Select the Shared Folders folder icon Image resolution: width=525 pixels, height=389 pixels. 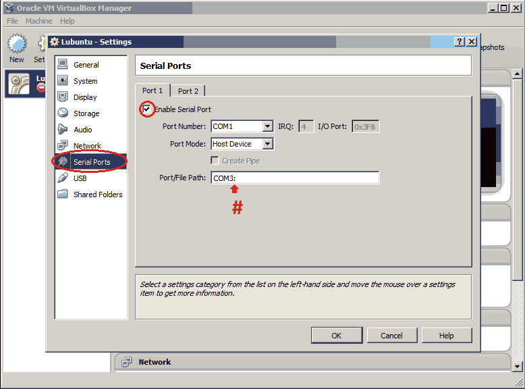[x=63, y=194]
